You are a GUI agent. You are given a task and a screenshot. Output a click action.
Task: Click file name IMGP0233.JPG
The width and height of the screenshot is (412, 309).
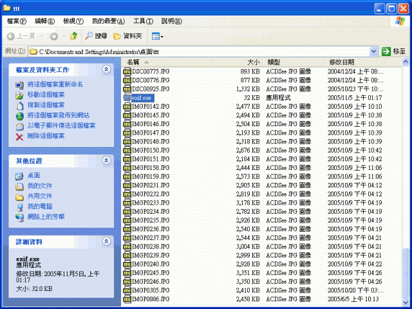[151, 203]
